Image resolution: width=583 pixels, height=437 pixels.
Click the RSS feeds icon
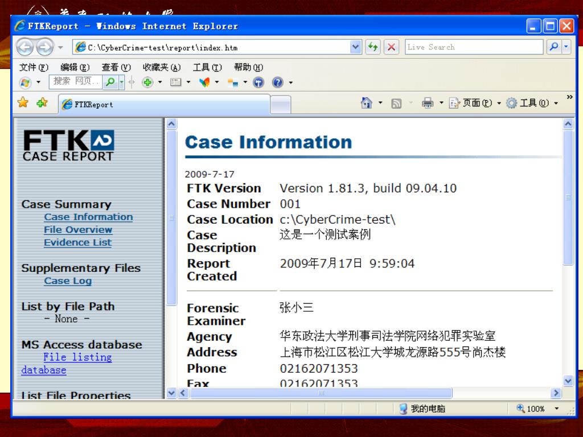coord(396,104)
